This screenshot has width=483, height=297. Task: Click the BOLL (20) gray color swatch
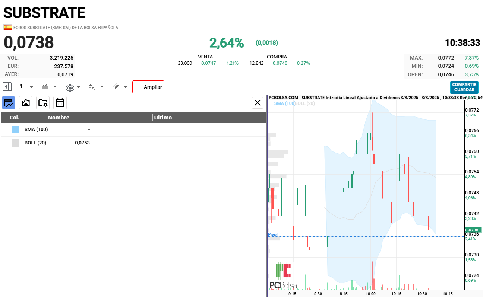15,143
